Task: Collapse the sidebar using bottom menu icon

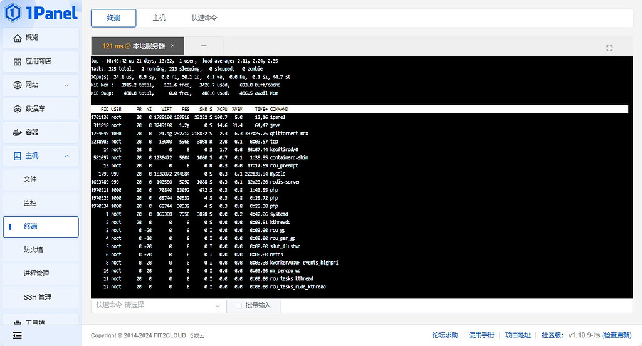Action: pyautogui.click(x=18, y=335)
